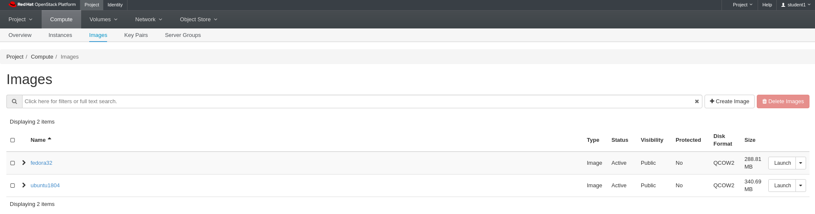Open the Volumes dropdown menu
Screen dimensions: 815x214
point(104,20)
